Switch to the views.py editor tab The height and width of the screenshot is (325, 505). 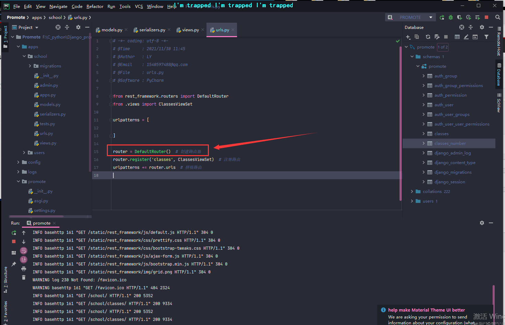191,30
